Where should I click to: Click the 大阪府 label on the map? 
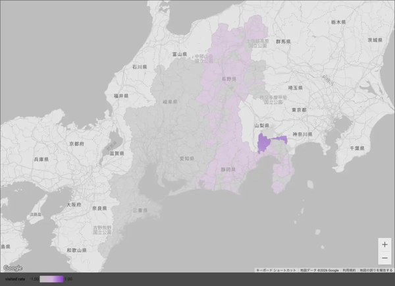tap(74, 204)
